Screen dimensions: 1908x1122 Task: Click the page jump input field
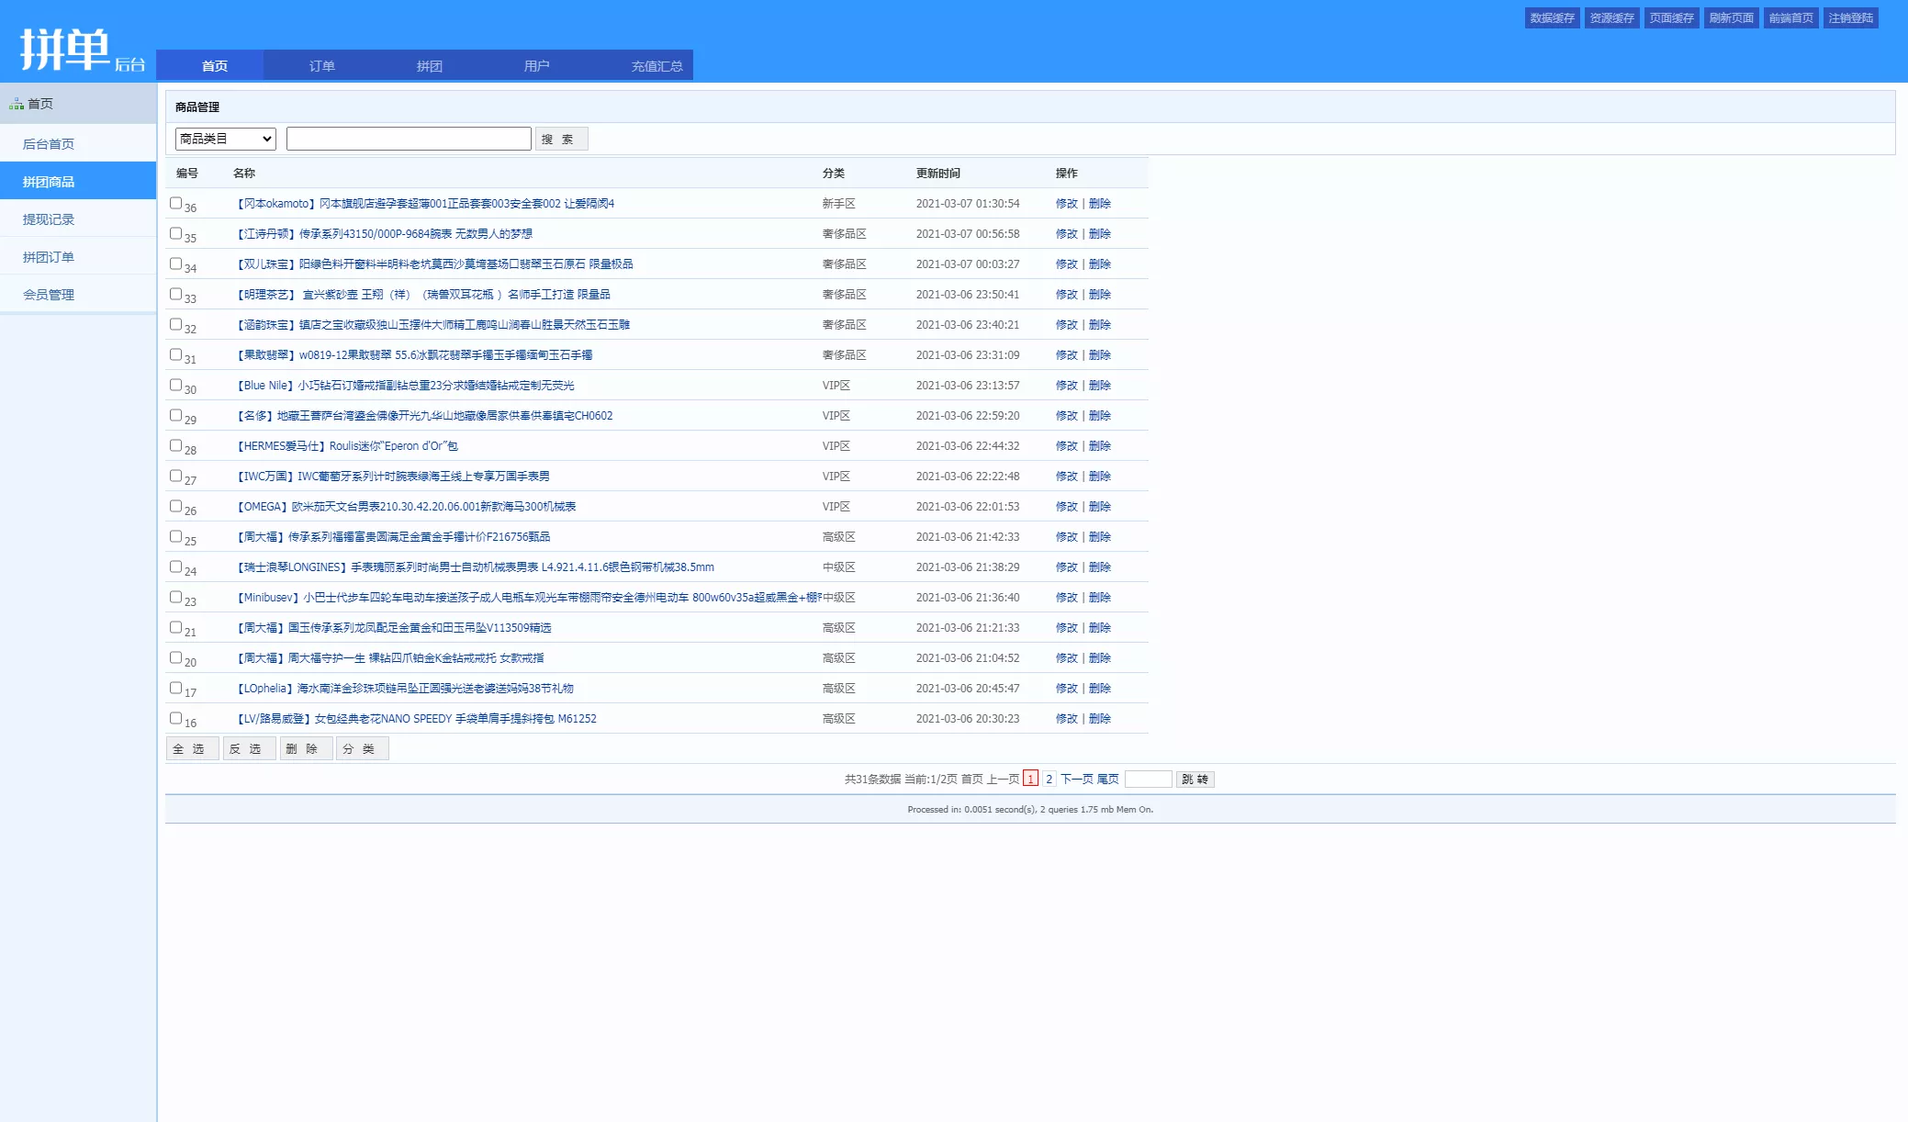pos(1148,779)
